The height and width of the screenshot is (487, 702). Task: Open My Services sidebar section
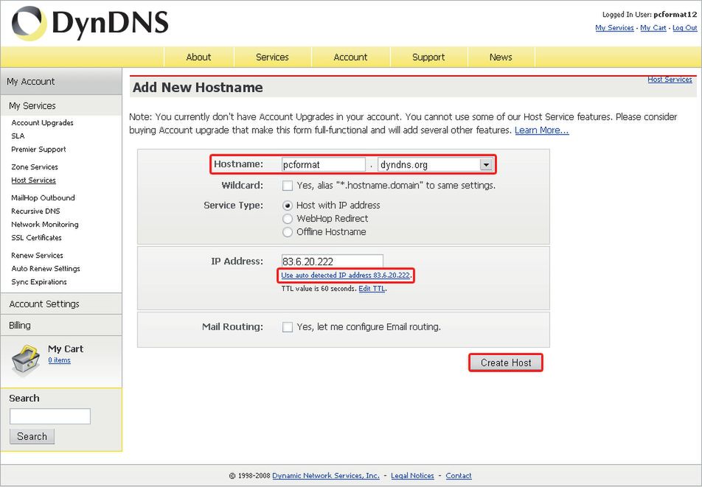(61, 106)
